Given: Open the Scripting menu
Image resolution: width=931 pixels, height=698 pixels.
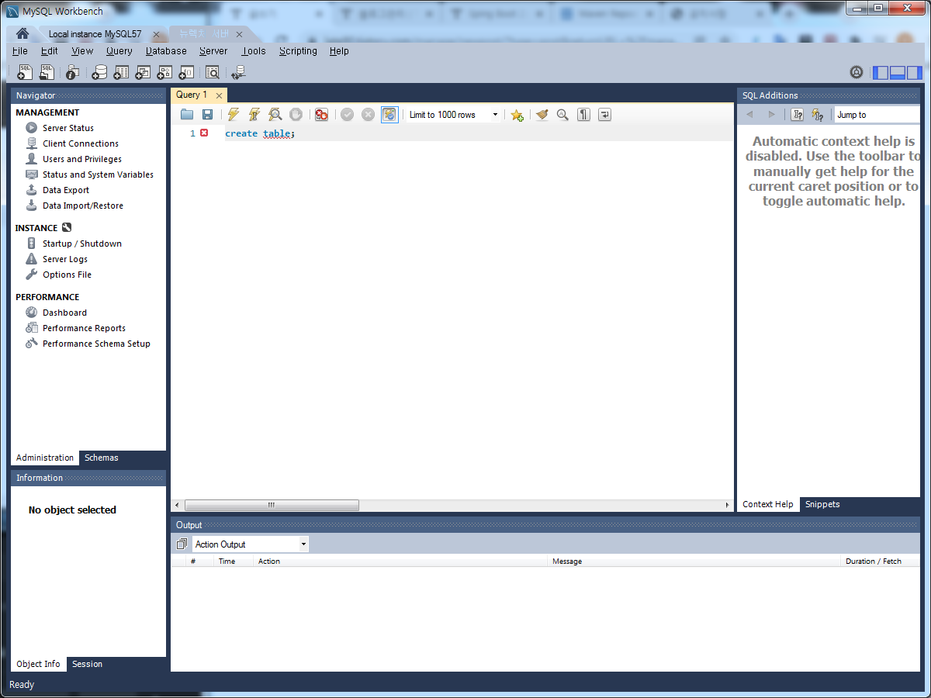Looking at the screenshot, I should 298,51.
